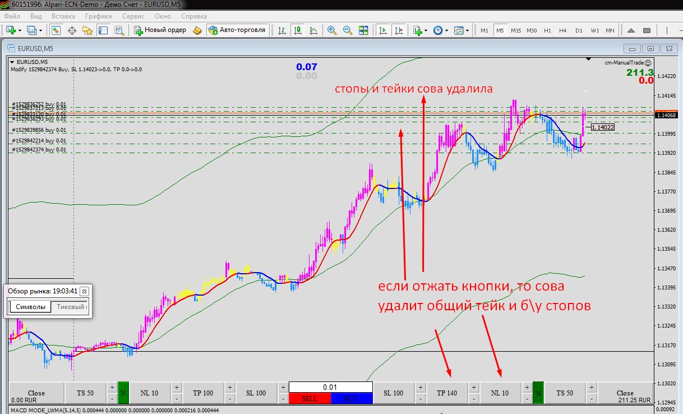Select order line #1529842374 buy 0.01

click(39, 150)
